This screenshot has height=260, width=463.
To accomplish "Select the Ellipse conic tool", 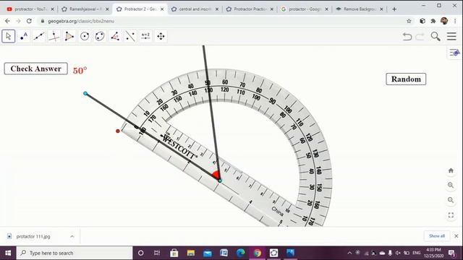I will pos(100,36).
